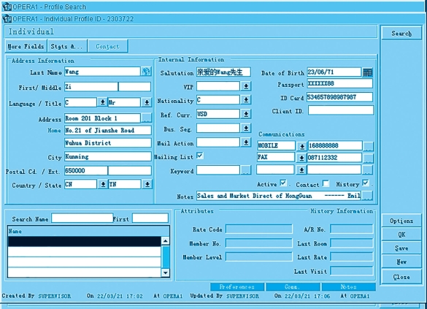
Task: Switch to the Contact tab
Action: tap(107, 46)
